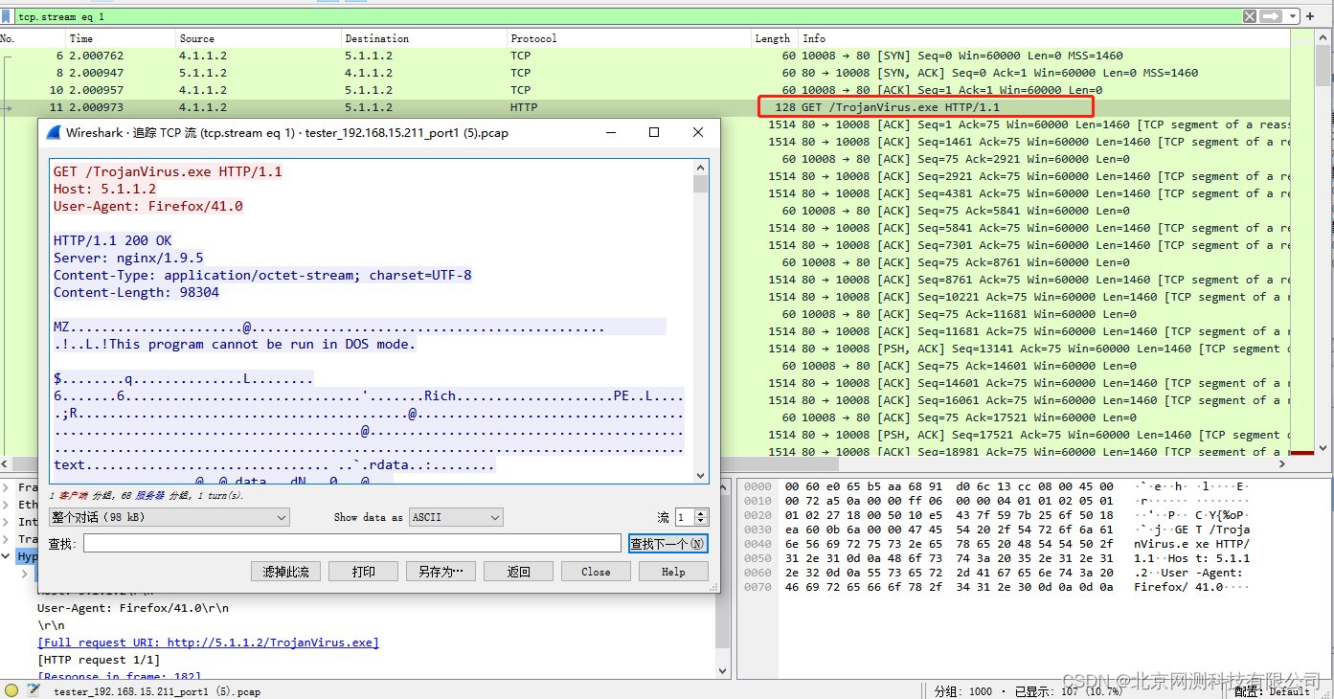Sort packet list by the Source column

coord(259,38)
